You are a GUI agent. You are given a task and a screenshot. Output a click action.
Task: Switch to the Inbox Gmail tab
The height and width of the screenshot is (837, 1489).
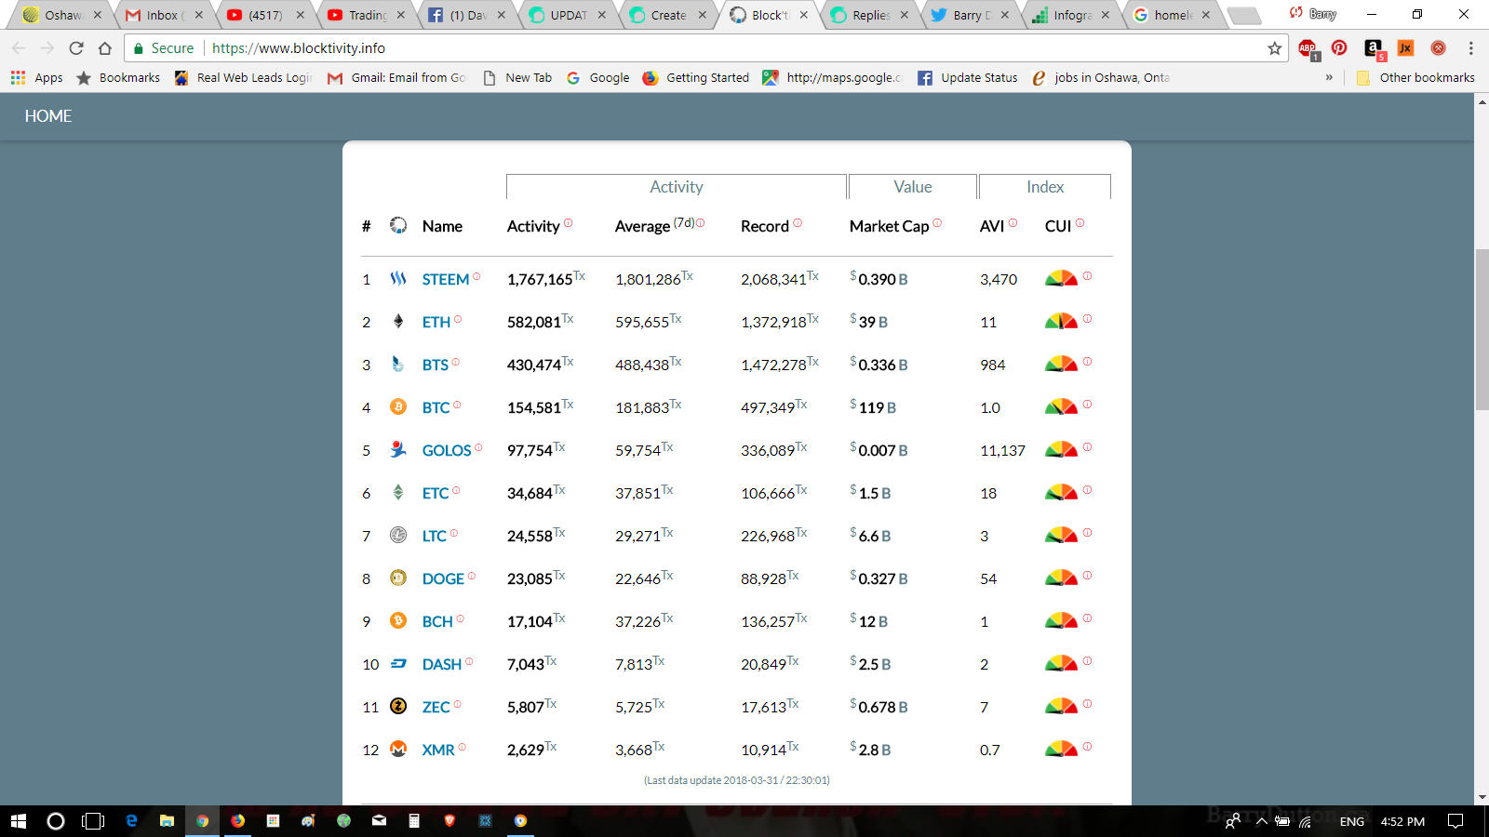click(163, 15)
